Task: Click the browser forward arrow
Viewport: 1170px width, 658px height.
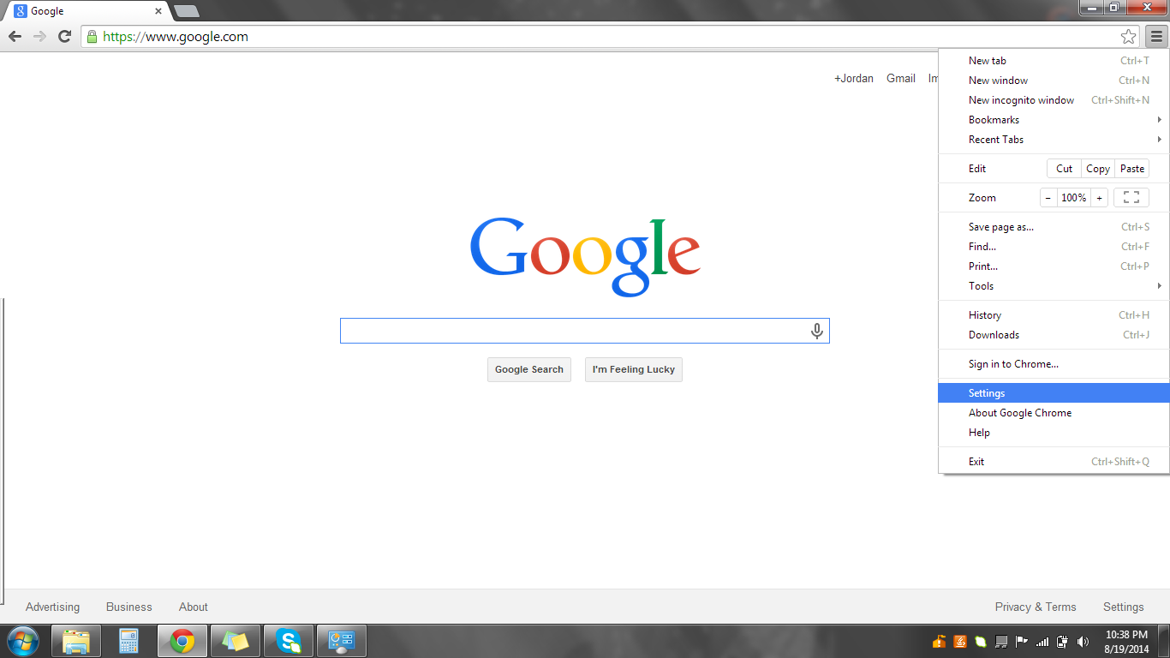Action: (x=39, y=37)
